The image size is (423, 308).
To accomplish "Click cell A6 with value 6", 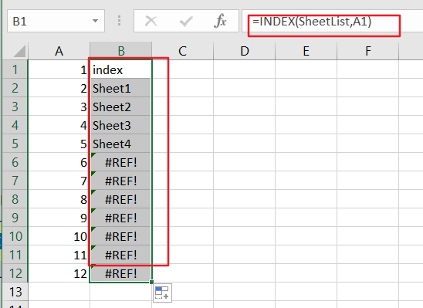I will click(x=59, y=162).
